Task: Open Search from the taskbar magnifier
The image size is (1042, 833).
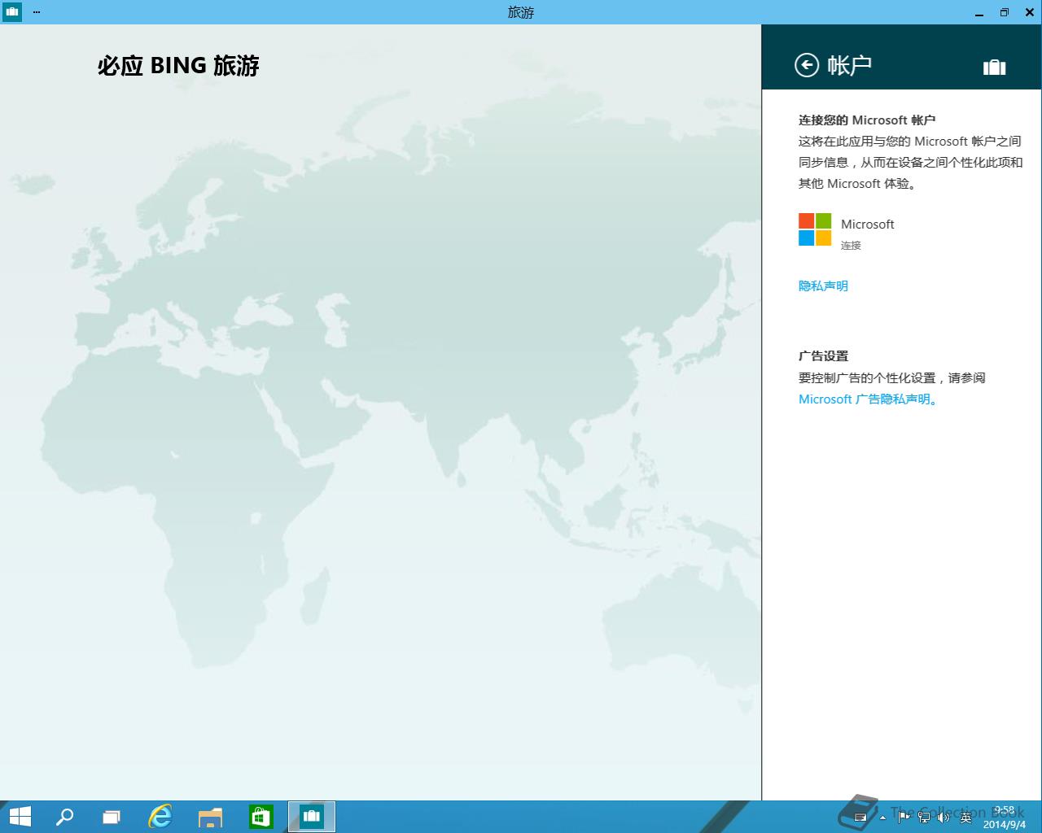Action: (x=64, y=817)
